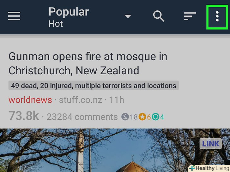Open the mosque preview image
The width and height of the screenshot is (230, 172).
(115, 150)
